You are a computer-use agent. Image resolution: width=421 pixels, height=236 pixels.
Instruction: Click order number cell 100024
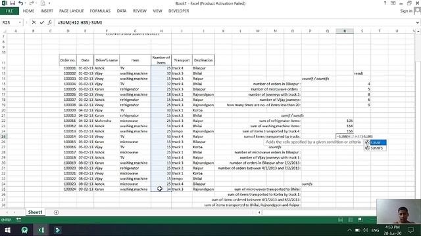coord(68,189)
